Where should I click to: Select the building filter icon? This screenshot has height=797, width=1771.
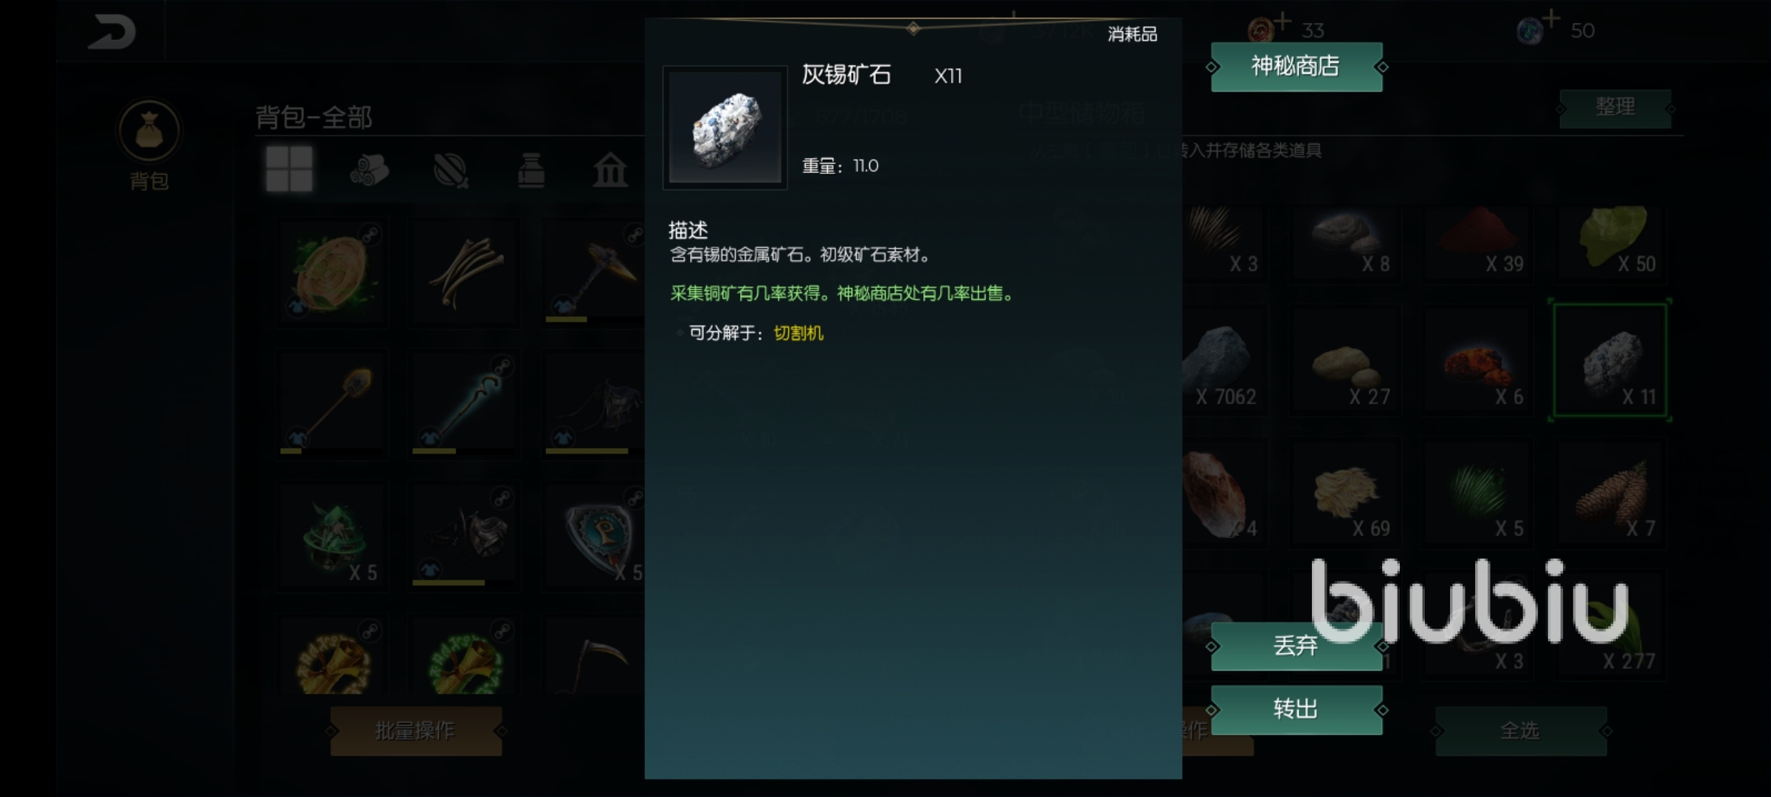(610, 170)
